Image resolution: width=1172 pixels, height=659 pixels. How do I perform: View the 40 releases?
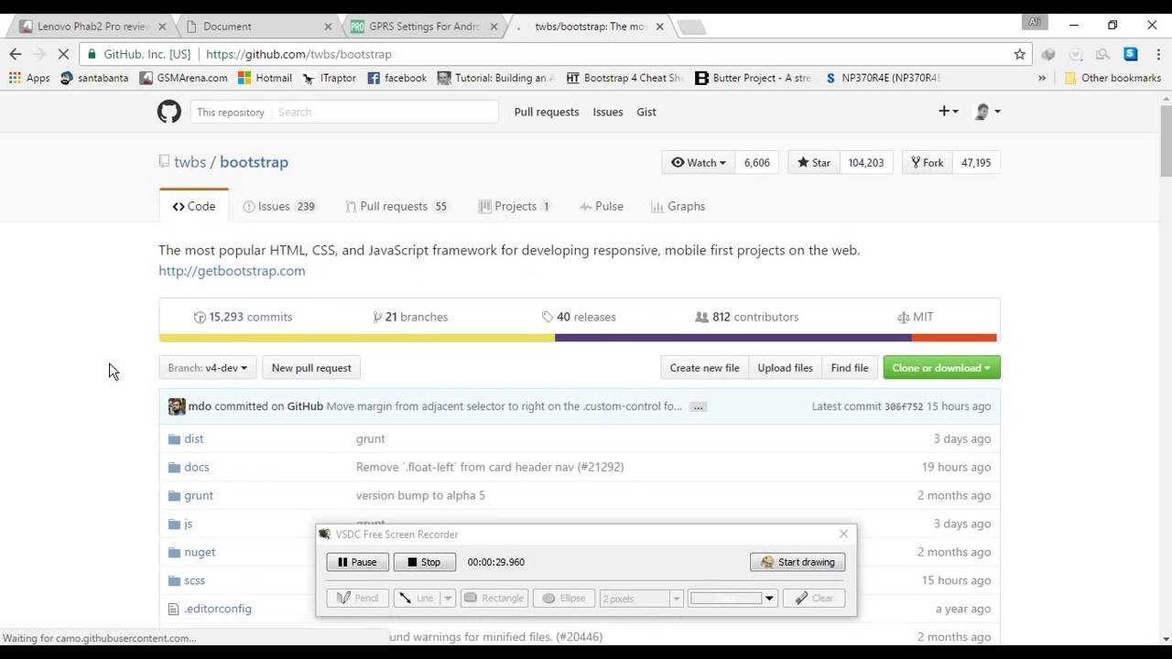tap(579, 318)
